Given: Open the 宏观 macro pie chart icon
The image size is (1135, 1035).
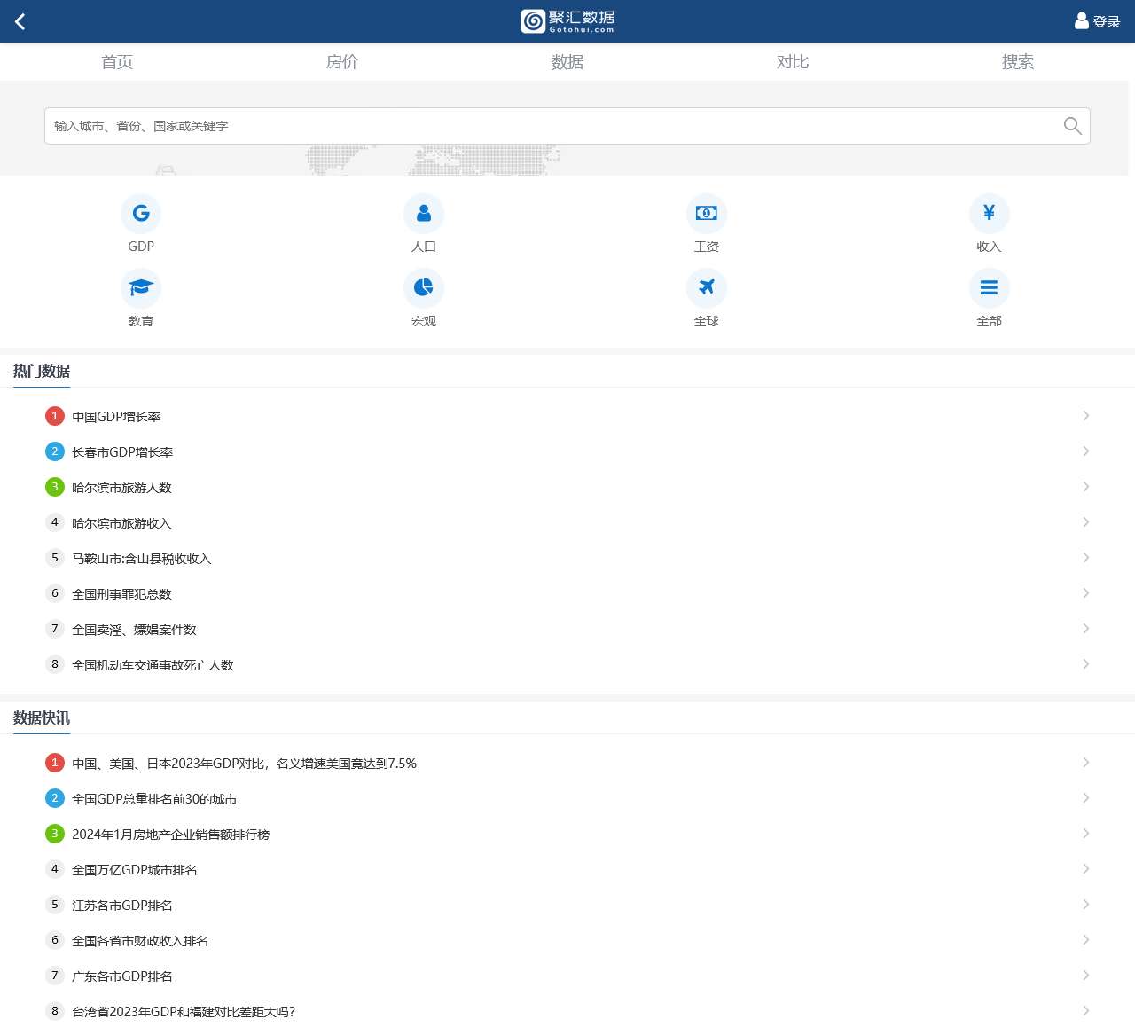Looking at the screenshot, I should click(424, 288).
